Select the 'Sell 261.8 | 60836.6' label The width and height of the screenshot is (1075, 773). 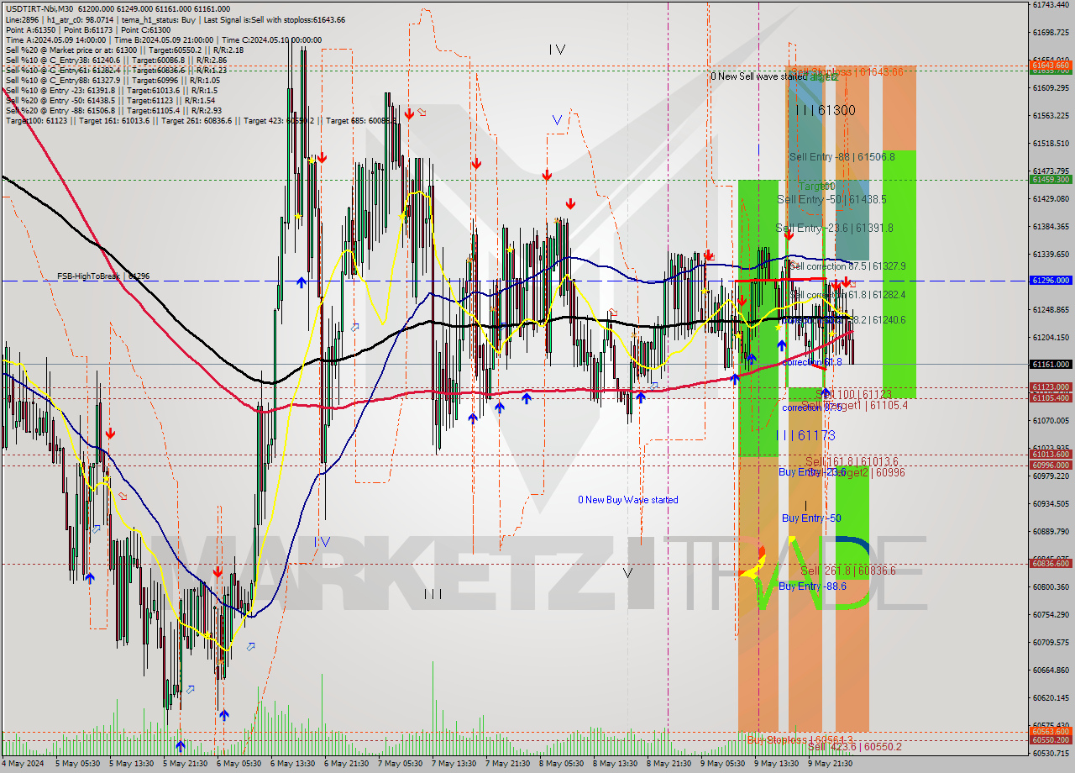point(847,571)
